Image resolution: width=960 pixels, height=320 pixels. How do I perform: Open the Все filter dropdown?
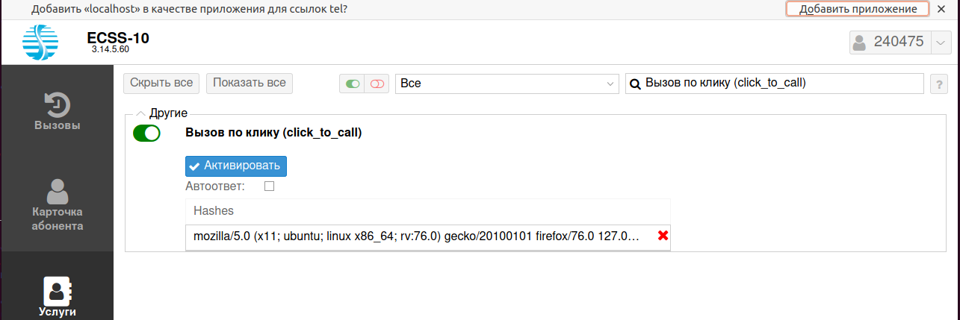[x=507, y=84]
